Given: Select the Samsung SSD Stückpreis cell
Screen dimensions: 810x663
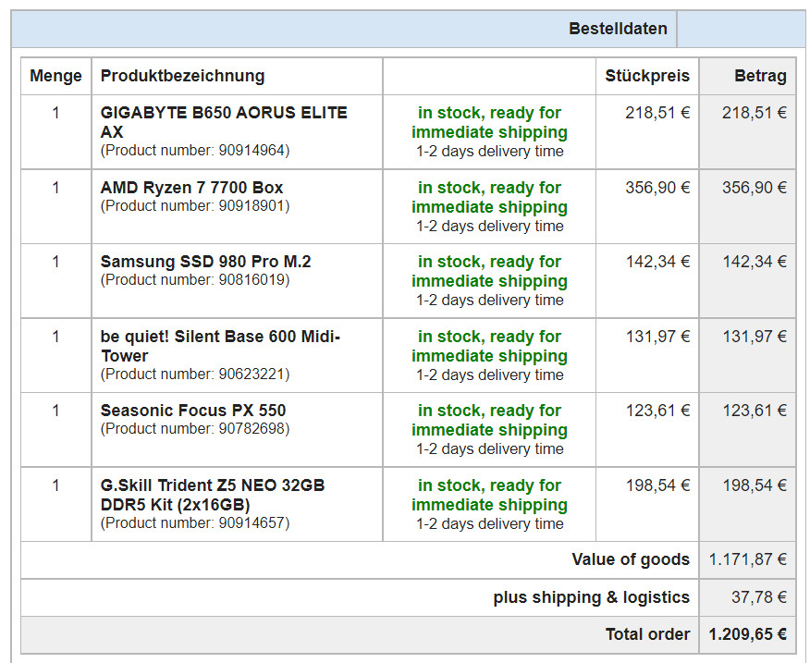Looking at the screenshot, I should (x=657, y=262).
